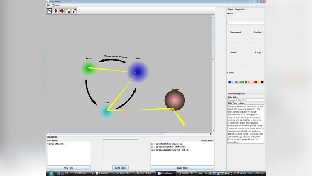Screen dimensions: 312x176
Task: Pick the dark gray colour swatch
Action: (x=236, y=82)
